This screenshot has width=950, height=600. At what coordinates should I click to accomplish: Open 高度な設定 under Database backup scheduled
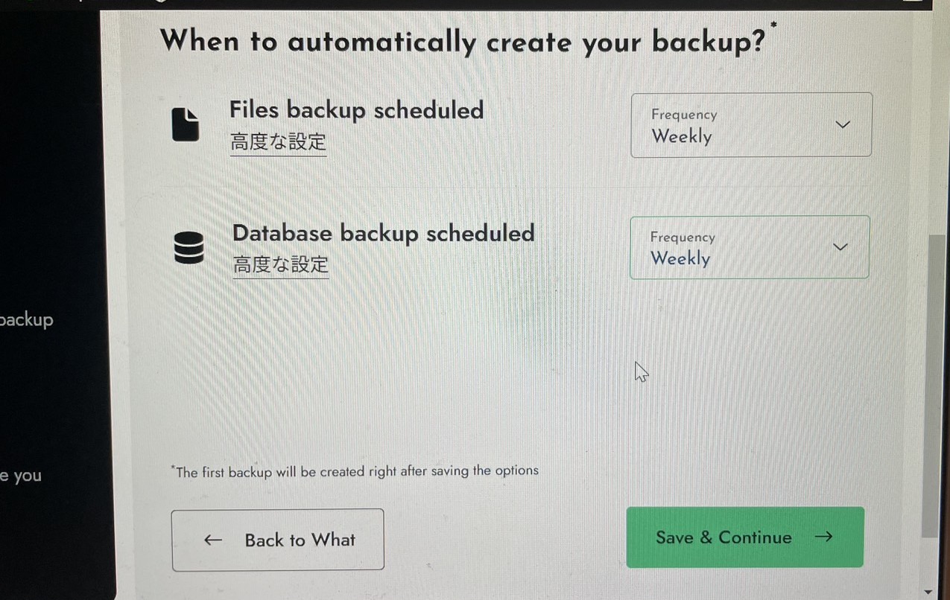(280, 264)
